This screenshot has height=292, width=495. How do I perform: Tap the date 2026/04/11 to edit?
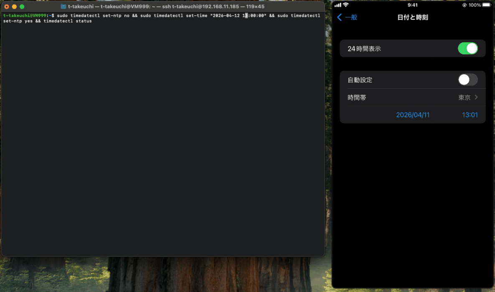pos(412,115)
